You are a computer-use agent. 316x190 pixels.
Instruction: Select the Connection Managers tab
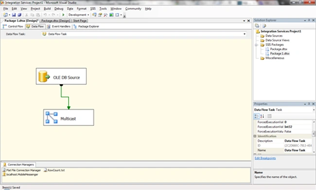click(18, 165)
